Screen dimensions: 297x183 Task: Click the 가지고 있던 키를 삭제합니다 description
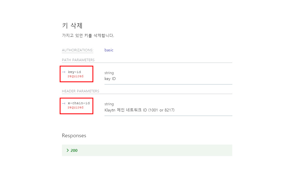tap(88, 35)
